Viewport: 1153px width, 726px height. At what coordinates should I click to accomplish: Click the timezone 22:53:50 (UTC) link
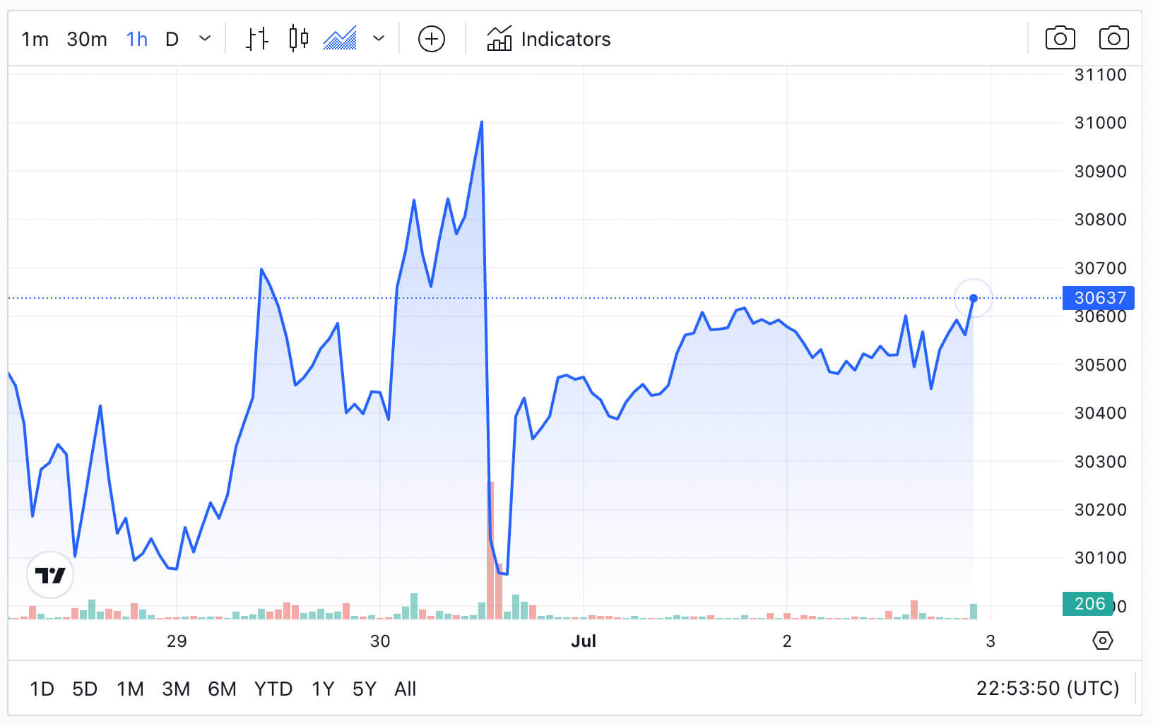[1048, 689]
